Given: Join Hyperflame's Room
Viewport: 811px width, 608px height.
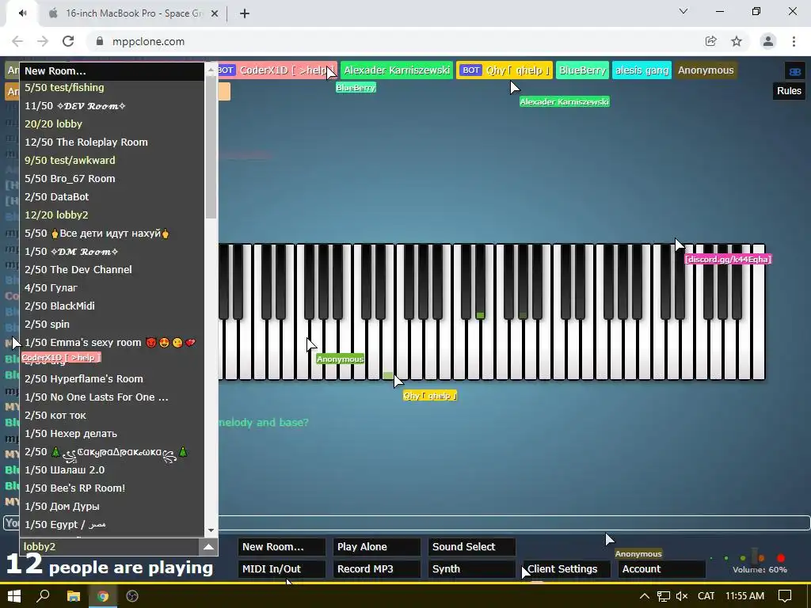Looking at the screenshot, I should [112, 379].
